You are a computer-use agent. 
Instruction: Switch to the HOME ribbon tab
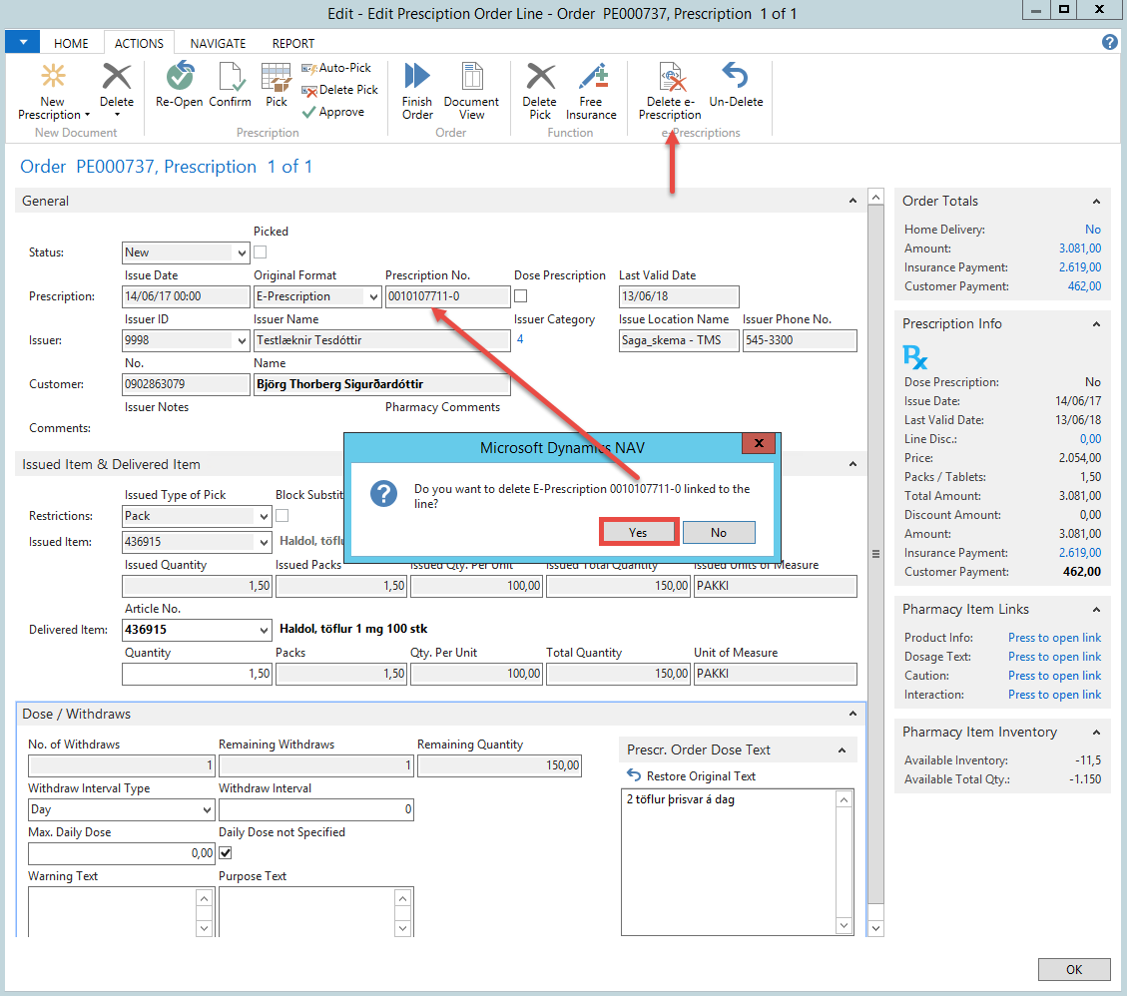click(x=71, y=43)
